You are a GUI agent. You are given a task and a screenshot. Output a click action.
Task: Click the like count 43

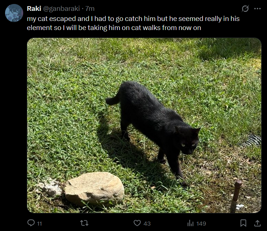click(x=147, y=223)
